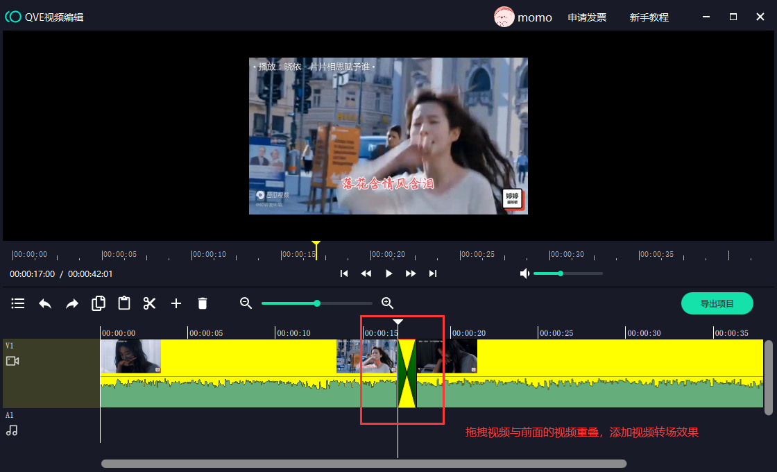Mute audio via speaker icon
The height and width of the screenshot is (472, 777).
525,273
